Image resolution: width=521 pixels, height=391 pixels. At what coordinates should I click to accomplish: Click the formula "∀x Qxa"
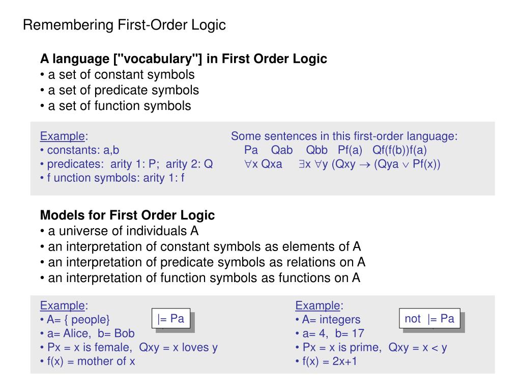coord(263,164)
